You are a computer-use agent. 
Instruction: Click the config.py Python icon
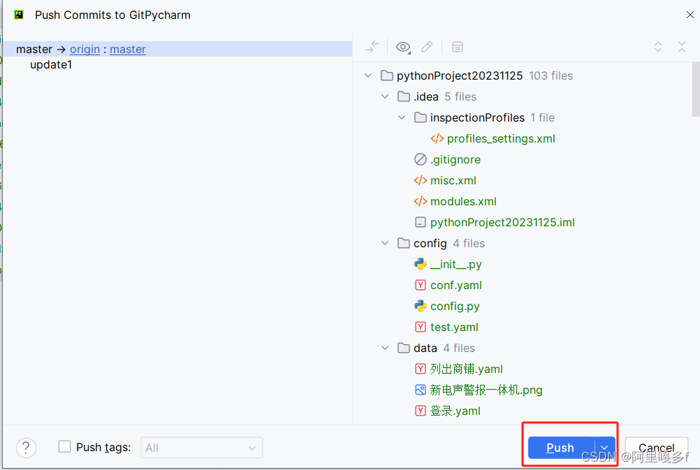pyautogui.click(x=420, y=306)
